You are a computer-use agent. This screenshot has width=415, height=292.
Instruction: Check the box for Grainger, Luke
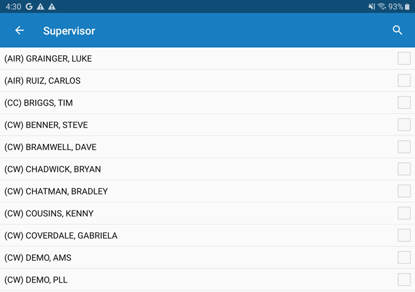[x=404, y=58]
